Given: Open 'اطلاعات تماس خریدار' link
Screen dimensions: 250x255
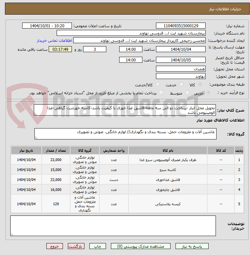Looking at the screenshot, I should point(54,41).
